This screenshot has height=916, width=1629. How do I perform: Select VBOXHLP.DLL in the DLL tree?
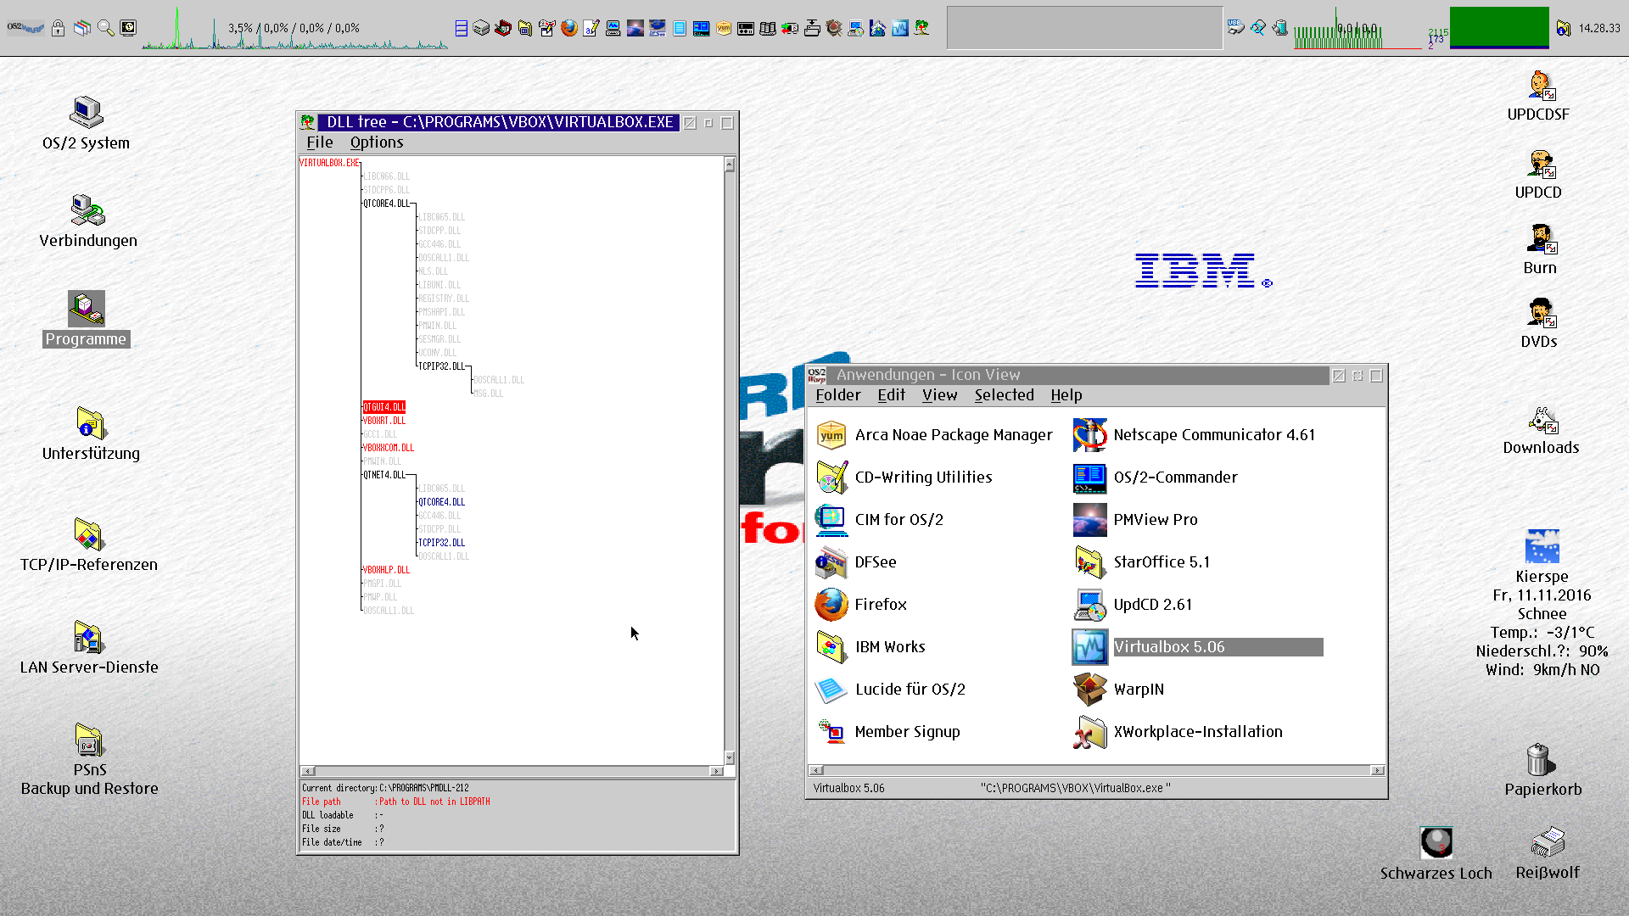(x=386, y=570)
